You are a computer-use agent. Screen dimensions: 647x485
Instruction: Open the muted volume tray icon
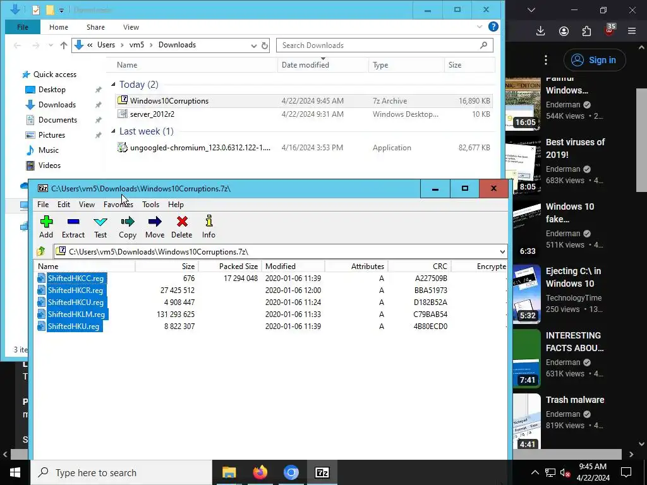[x=565, y=473]
